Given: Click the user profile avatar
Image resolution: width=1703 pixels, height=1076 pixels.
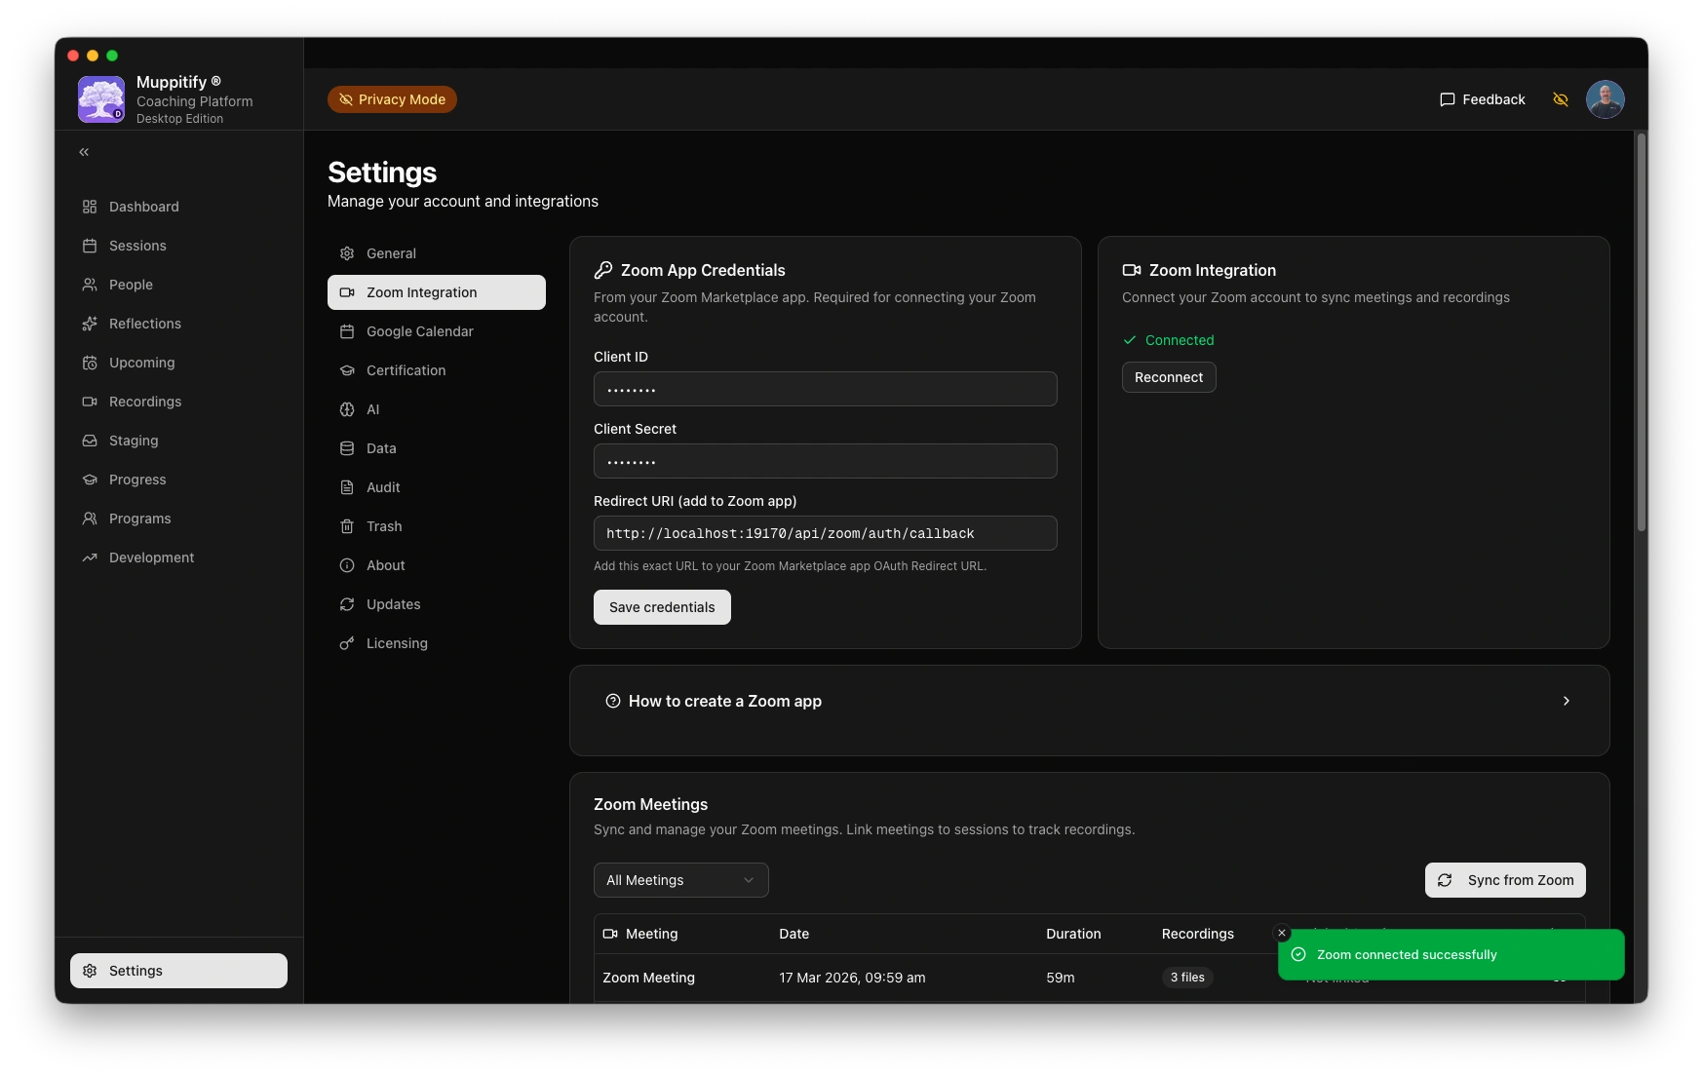Looking at the screenshot, I should (1605, 99).
